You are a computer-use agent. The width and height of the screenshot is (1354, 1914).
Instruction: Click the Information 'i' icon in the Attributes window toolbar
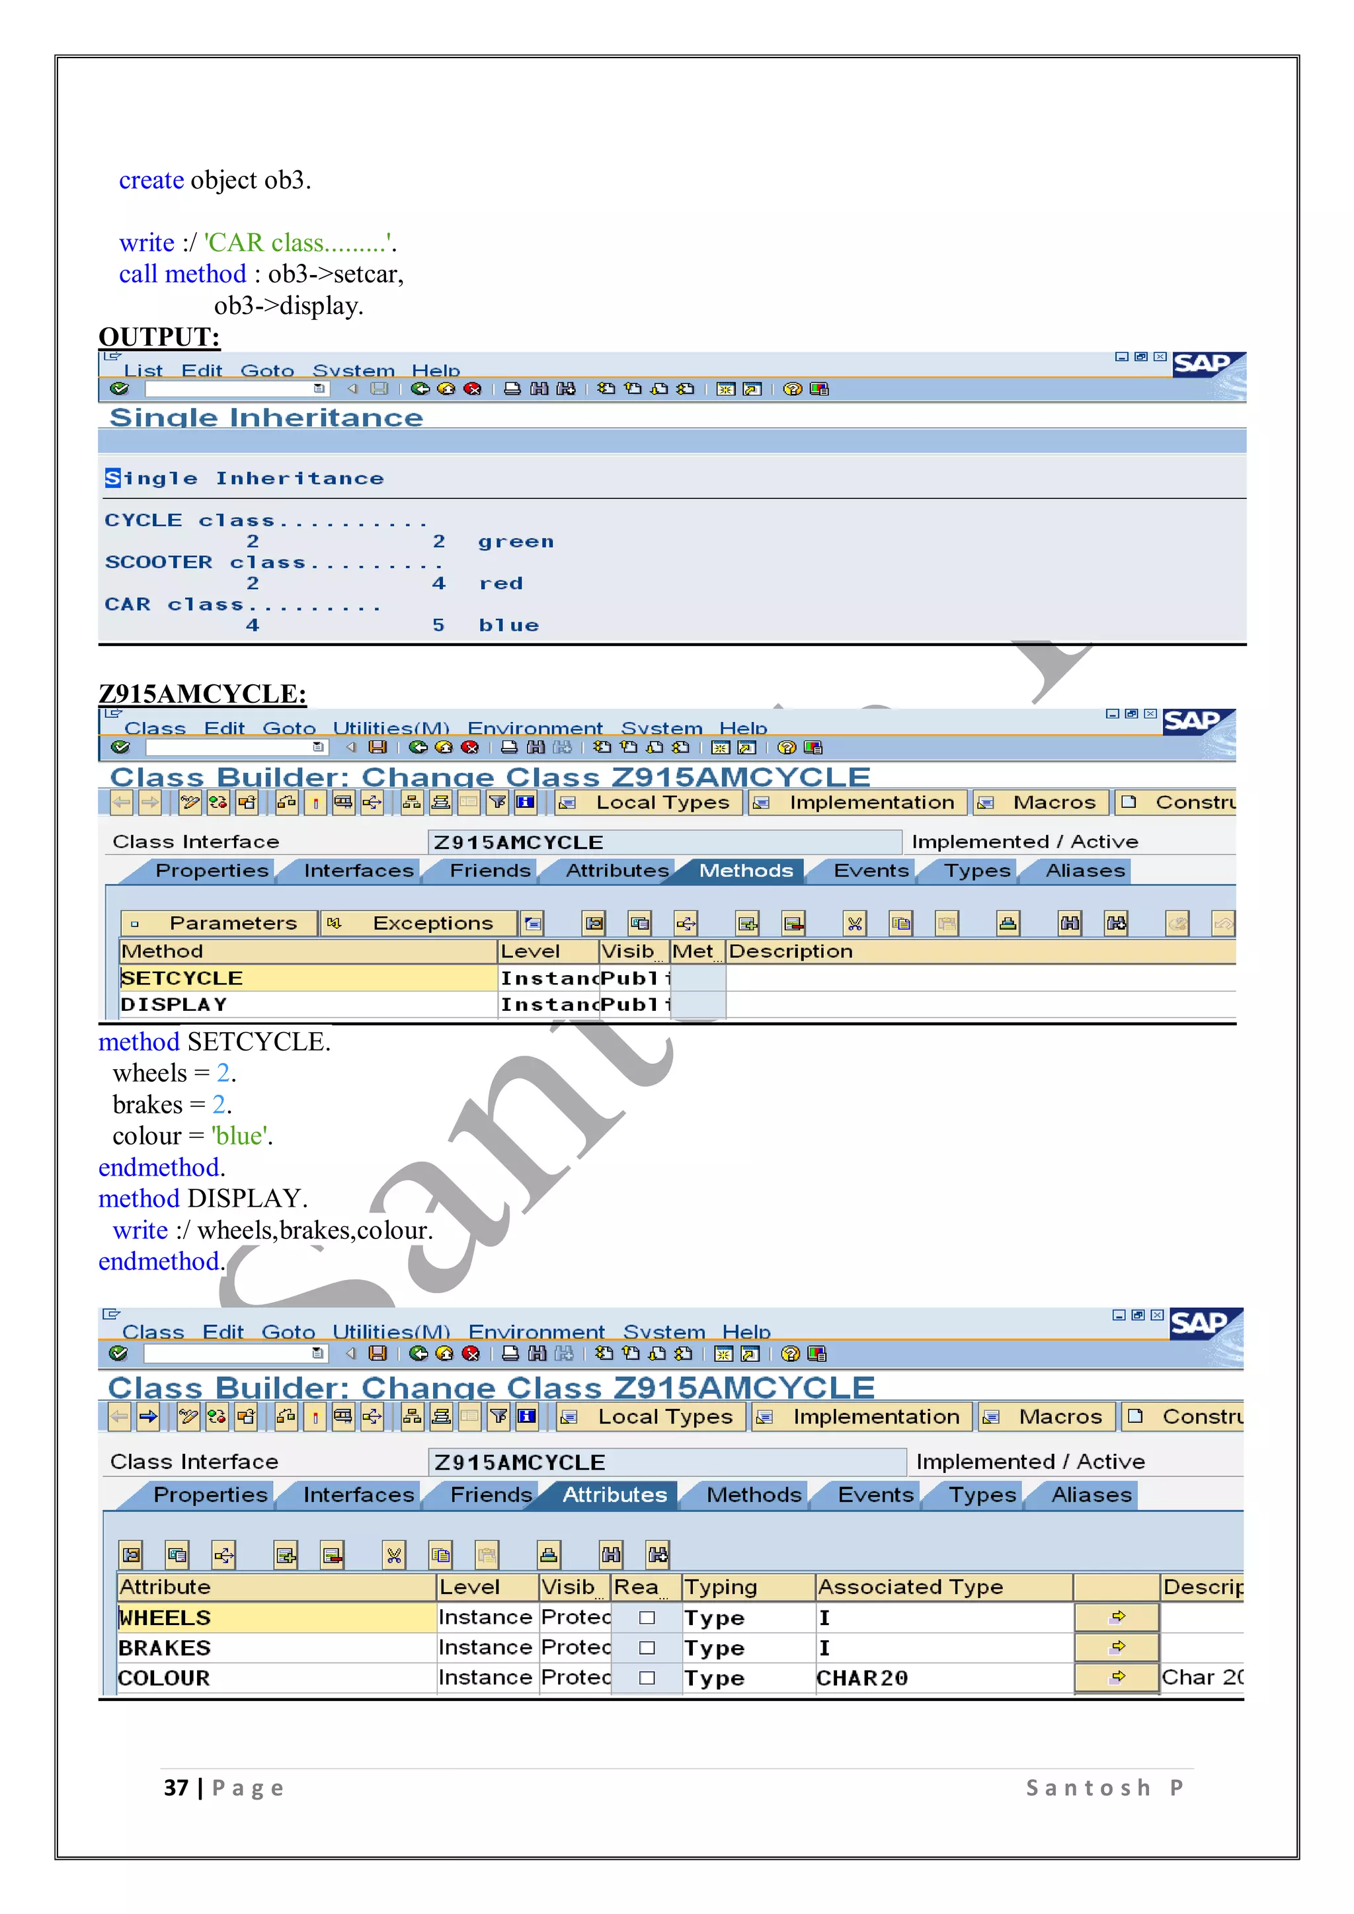click(527, 1417)
